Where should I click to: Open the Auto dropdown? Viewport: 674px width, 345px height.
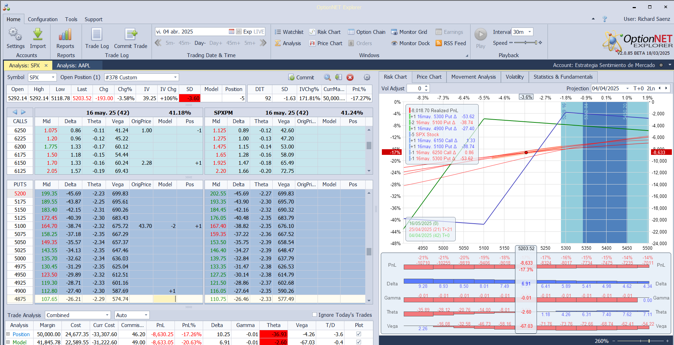(146, 315)
